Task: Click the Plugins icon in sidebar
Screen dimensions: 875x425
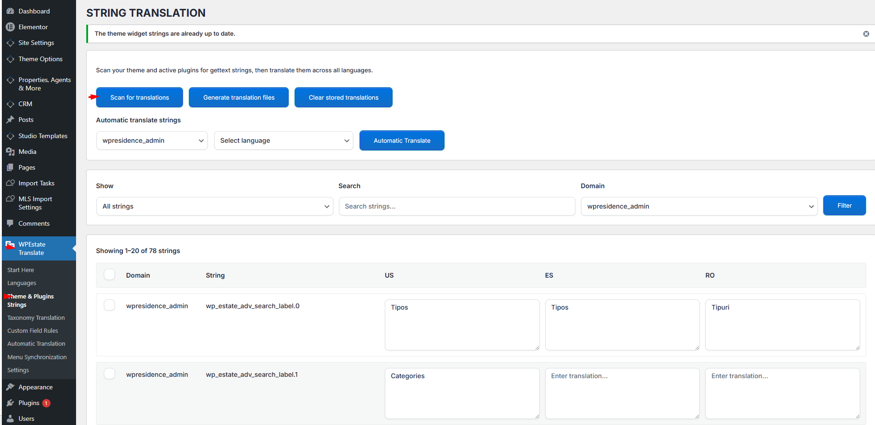Action: click(10, 403)
